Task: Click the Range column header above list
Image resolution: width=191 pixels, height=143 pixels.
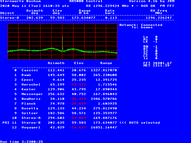Action: point(106,63)
